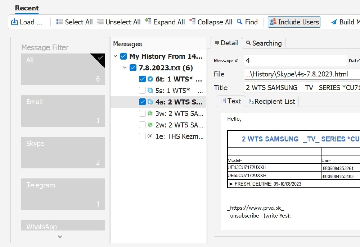Click the Find label
Viewport: 360px width, 247px height.
pos(251,22)
